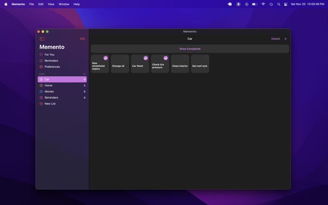Select the Home list in sidebar
The height and width of the screenshot is (205, 328).
pyautogui.click(x=48, y=86)
